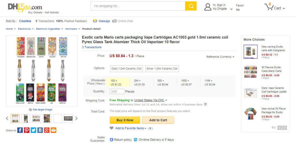This screenshot has height=149, width=296.
Task: Click the shipping help question mark icon
Action: click(206, 104)
